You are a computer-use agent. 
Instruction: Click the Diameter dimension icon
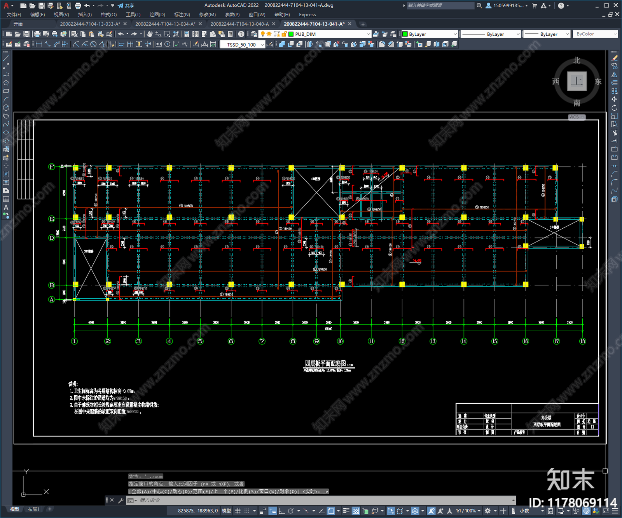point(93,44)
